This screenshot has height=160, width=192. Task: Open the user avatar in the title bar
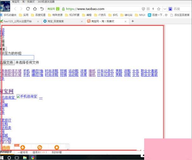click(x=5, y=6)
